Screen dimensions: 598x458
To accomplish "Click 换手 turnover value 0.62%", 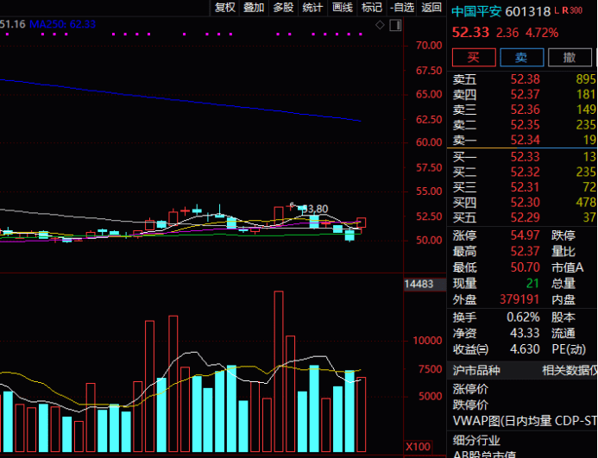I will coord(523,317).
